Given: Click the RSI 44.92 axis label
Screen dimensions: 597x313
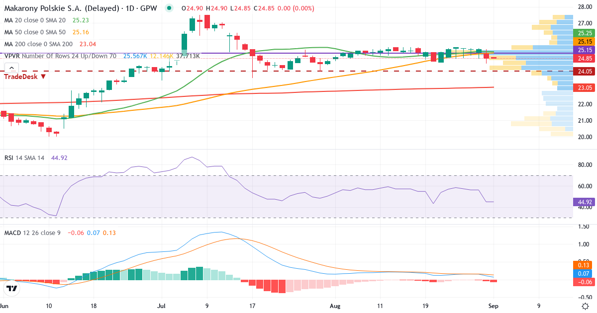Looking at the screenshot, I should click(585, 202).
